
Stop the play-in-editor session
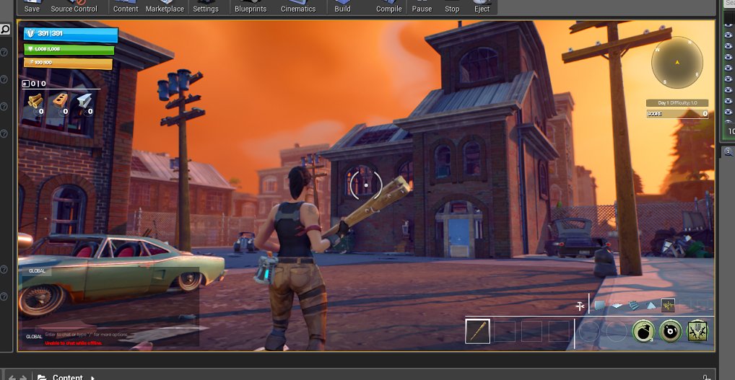point(452,6)
